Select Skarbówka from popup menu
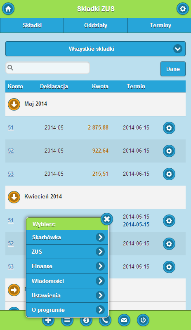 coord(67,237)
